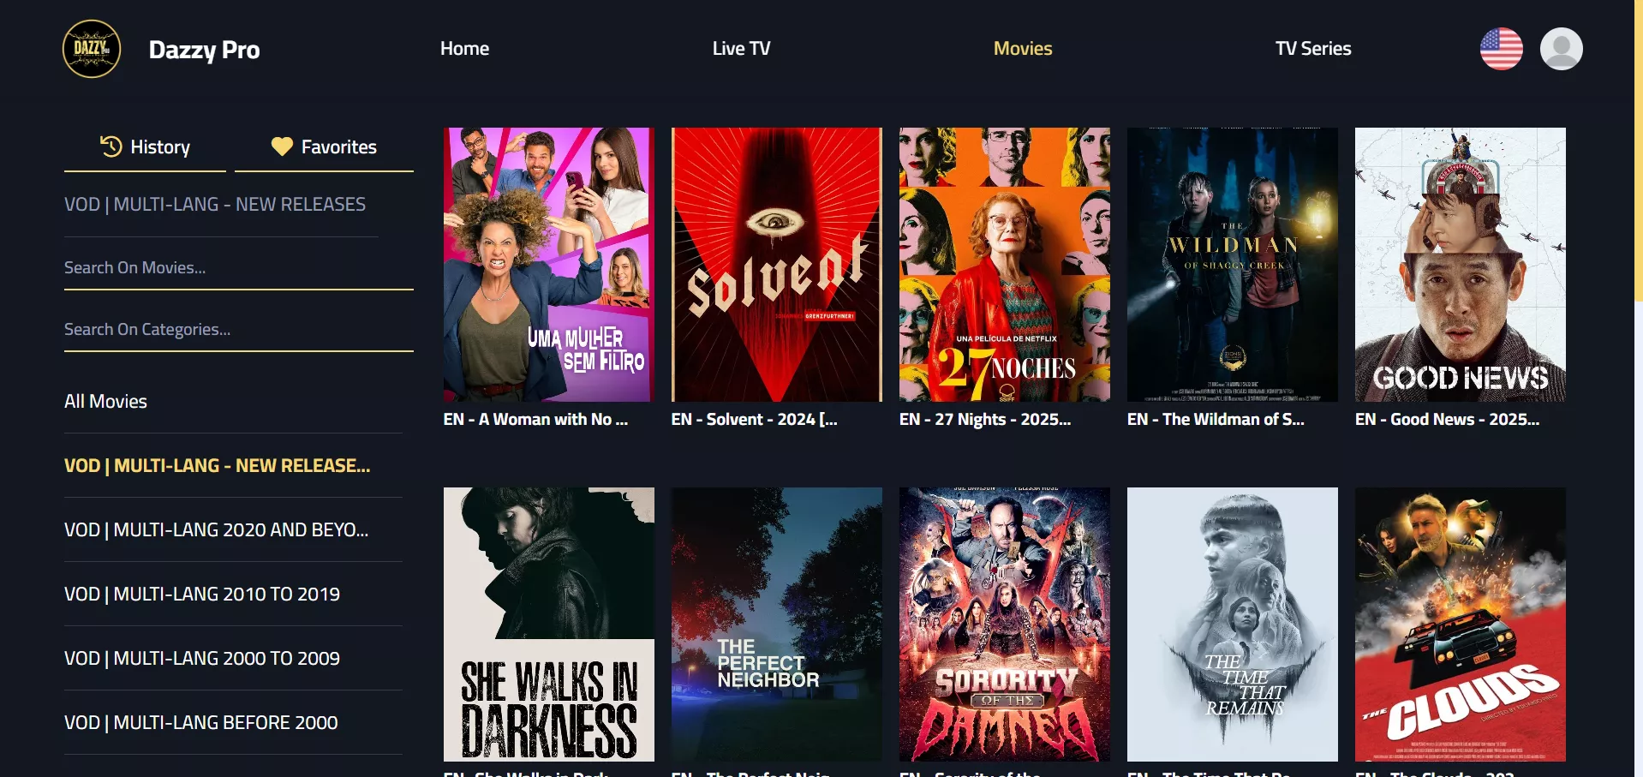The width and height of the screenshot is (1643, 777).
Task: Click the Favorites heart icon
Action: point(282,146)
